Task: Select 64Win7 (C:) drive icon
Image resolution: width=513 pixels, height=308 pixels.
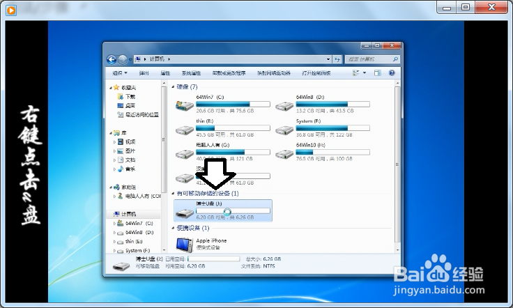Action: tap(185, 106)
